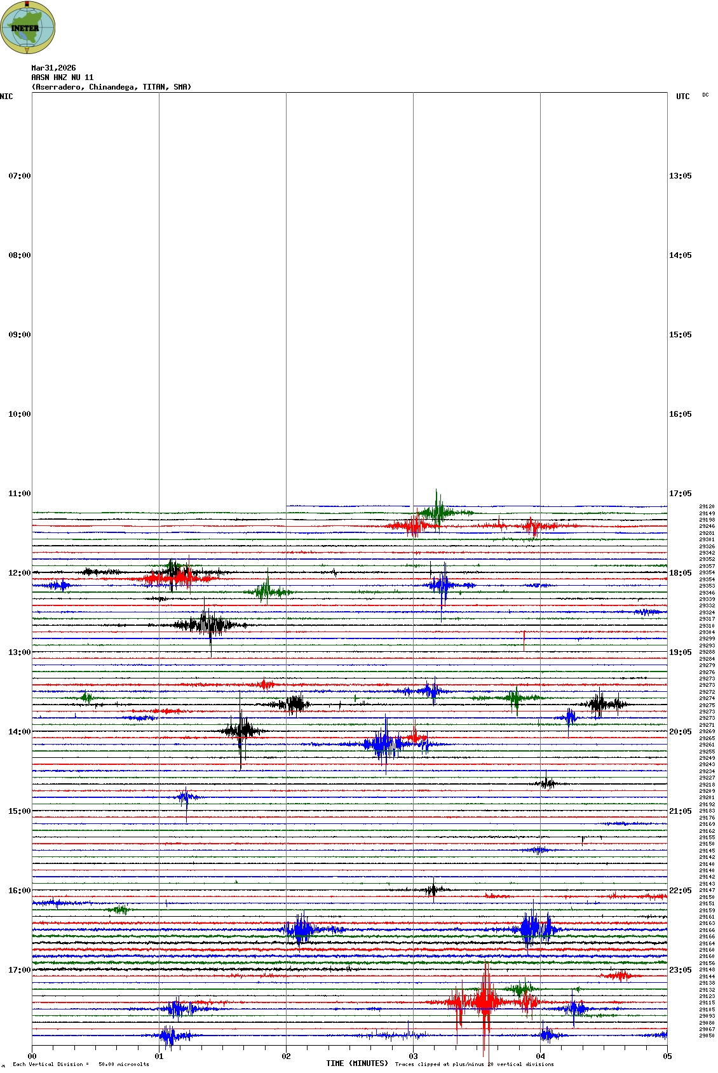Click minute 05 on the time axis
The height and width of the screenshot is (1073, 718).
[x=667, y=1056]
